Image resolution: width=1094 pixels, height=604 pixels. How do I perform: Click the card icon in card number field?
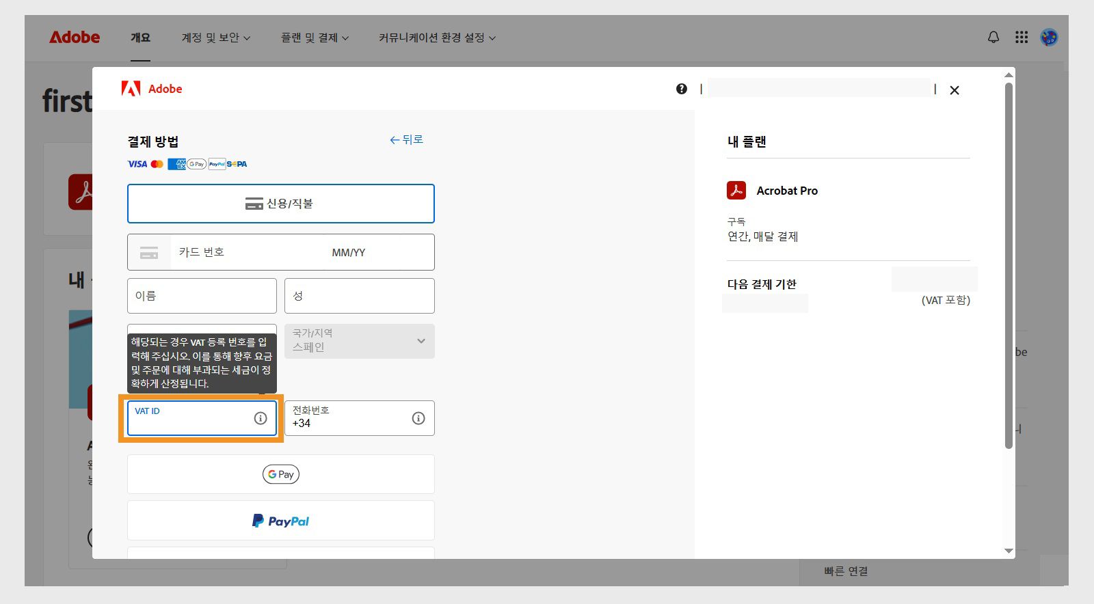click(149, 253)
